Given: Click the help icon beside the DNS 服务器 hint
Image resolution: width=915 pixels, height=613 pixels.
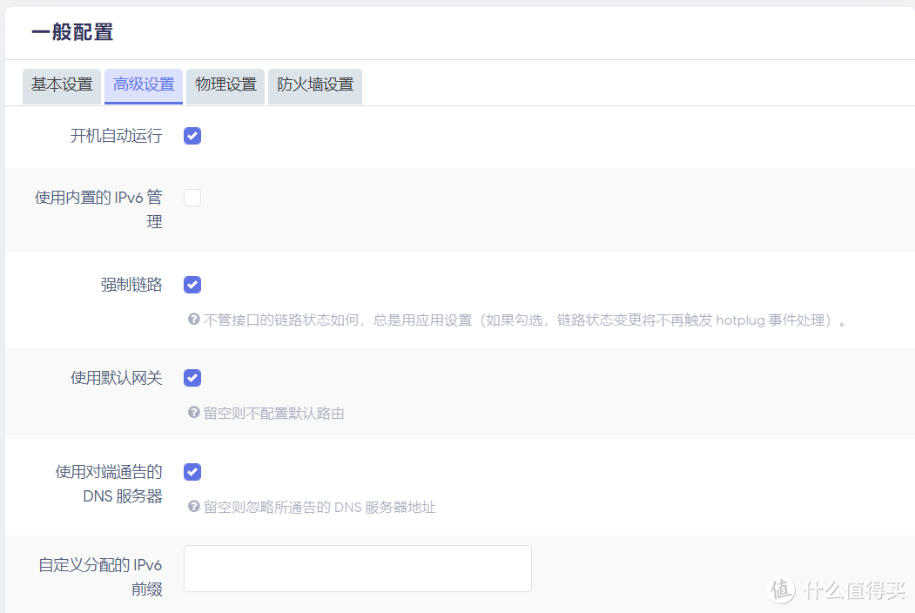Looking at the screenshot, I should 192,507.
